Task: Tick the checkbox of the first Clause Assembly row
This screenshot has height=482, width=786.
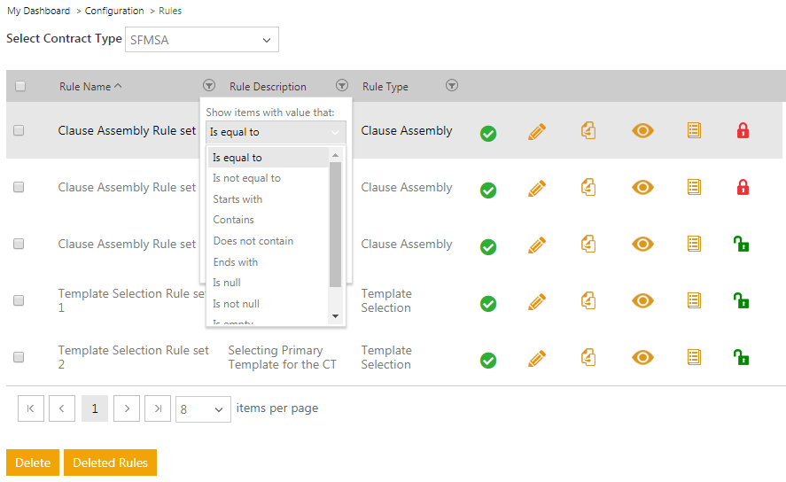Action: 19,130
